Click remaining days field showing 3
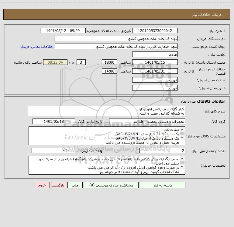 pyautogui.click(x=81, y=62)
